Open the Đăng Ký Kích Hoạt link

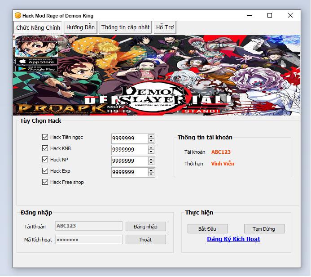click(x=233, y=239)
